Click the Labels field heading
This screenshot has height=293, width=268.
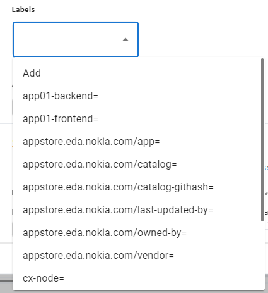(23, 9)
